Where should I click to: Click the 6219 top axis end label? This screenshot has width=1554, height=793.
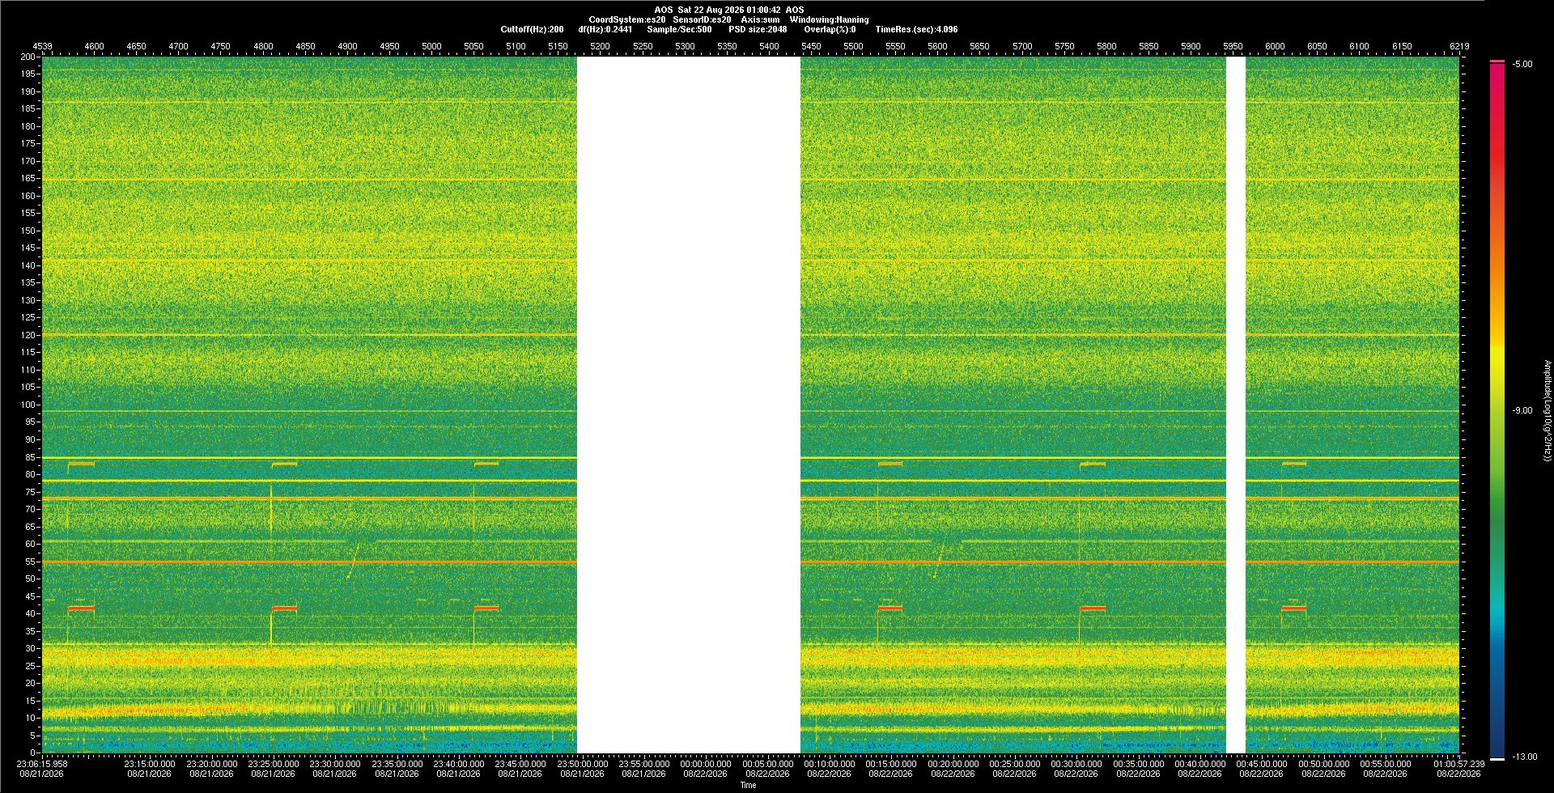click(x=1459, y=46)
